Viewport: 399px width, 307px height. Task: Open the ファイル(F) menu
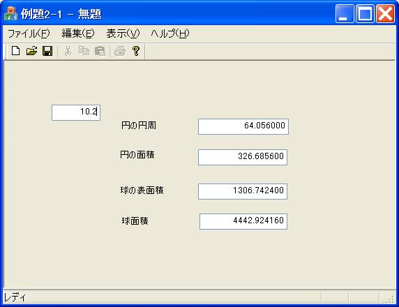(29, 33)
